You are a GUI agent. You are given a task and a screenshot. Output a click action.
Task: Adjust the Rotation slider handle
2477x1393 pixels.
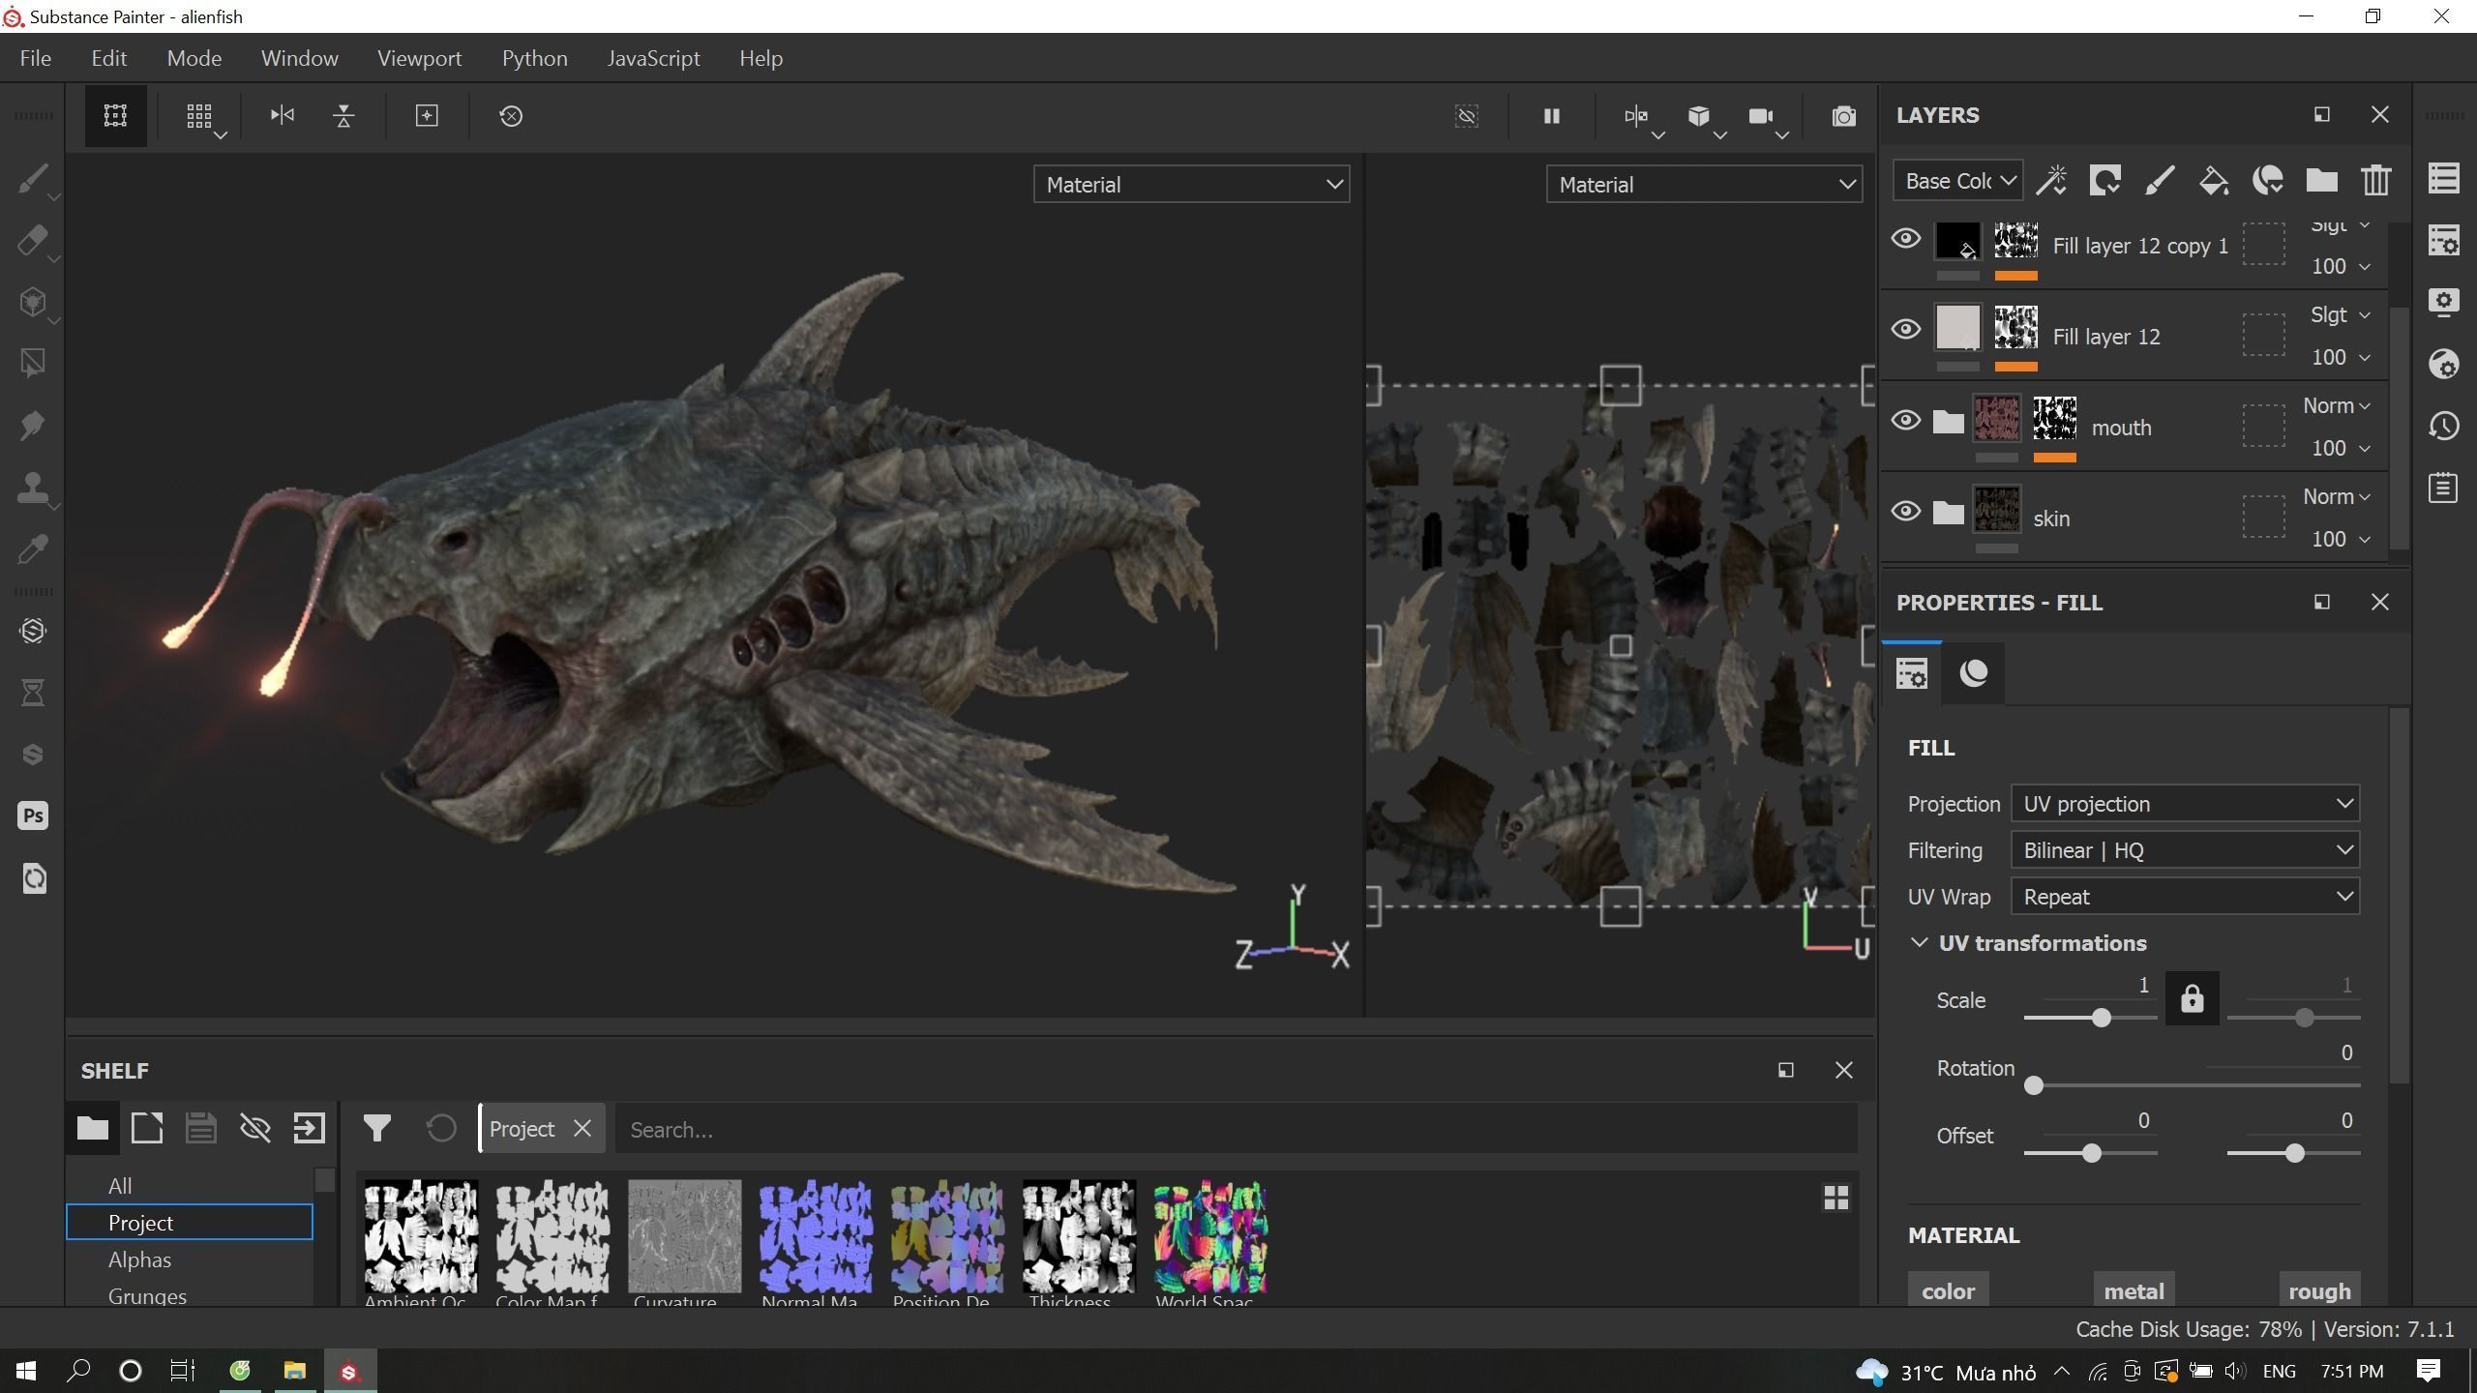pos(2034,1085)
